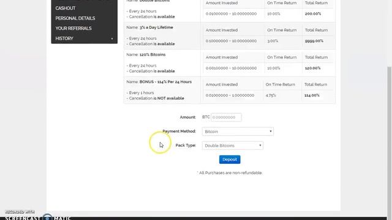
Task: Click the 'Pack Type:' label
Action: (186, 145)
